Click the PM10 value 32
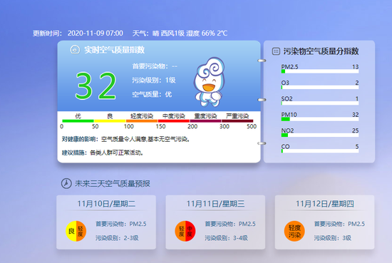This screenshot has height=263, width=392. coord(356,115)
